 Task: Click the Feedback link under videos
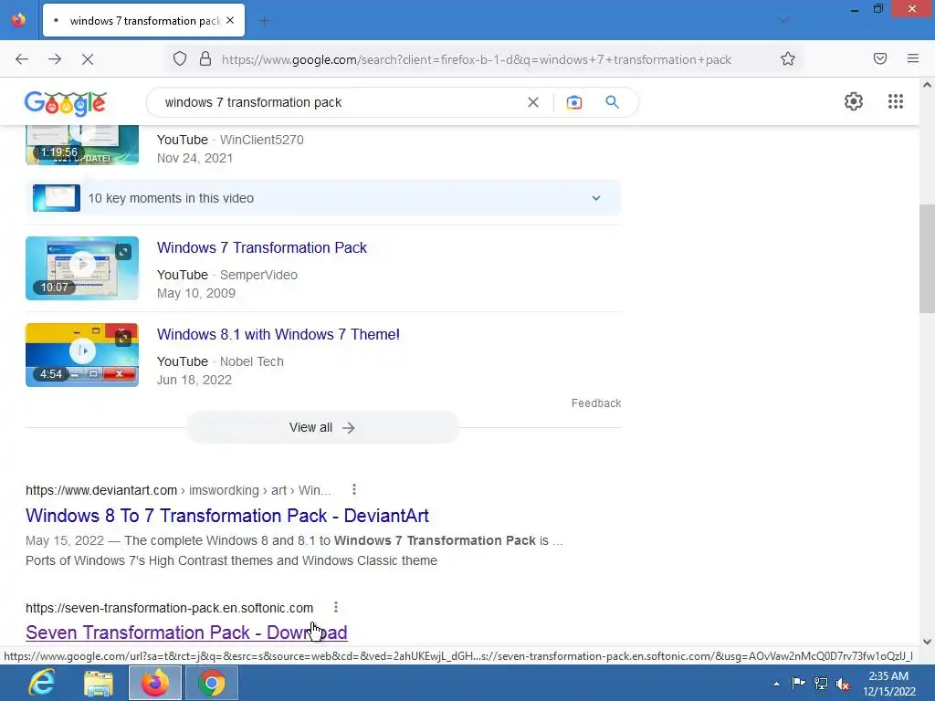[595, 403]
